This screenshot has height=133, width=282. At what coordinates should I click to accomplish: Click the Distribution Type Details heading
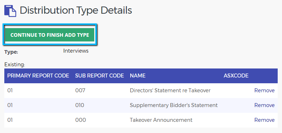(76, 10)
